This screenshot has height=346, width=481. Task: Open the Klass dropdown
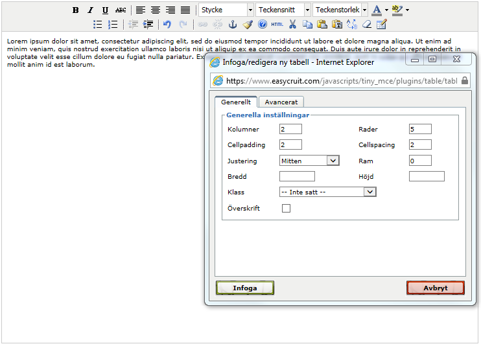pos(328,192)
